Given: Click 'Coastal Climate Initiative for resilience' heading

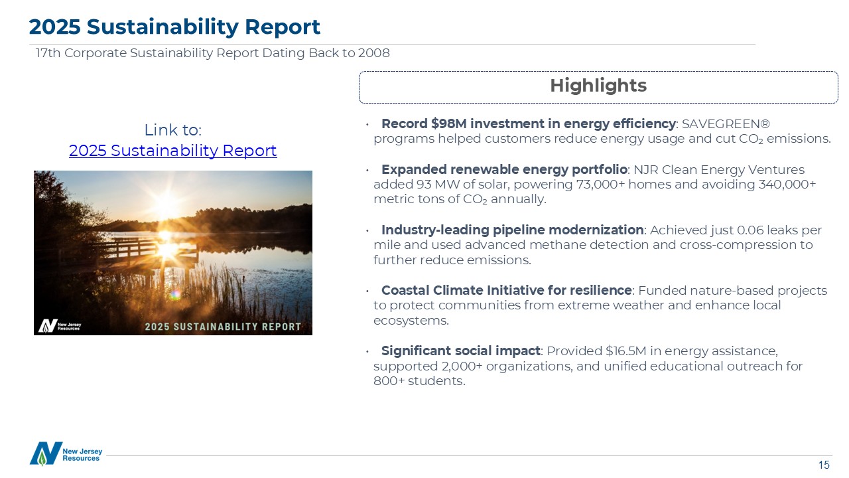Looking at the screenshot, I should pos(506,291).
